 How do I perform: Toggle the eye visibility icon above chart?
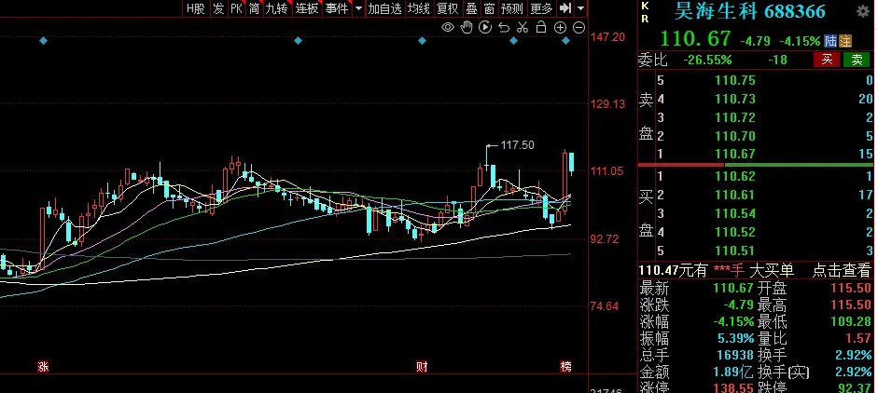click(449, 27)
